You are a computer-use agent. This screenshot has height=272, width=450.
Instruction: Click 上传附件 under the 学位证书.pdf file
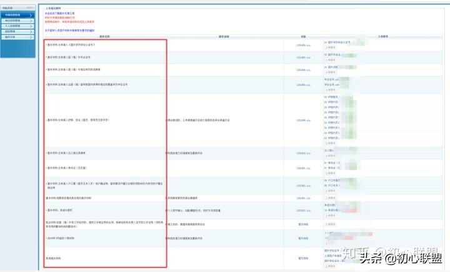click(x=330, y=90)
